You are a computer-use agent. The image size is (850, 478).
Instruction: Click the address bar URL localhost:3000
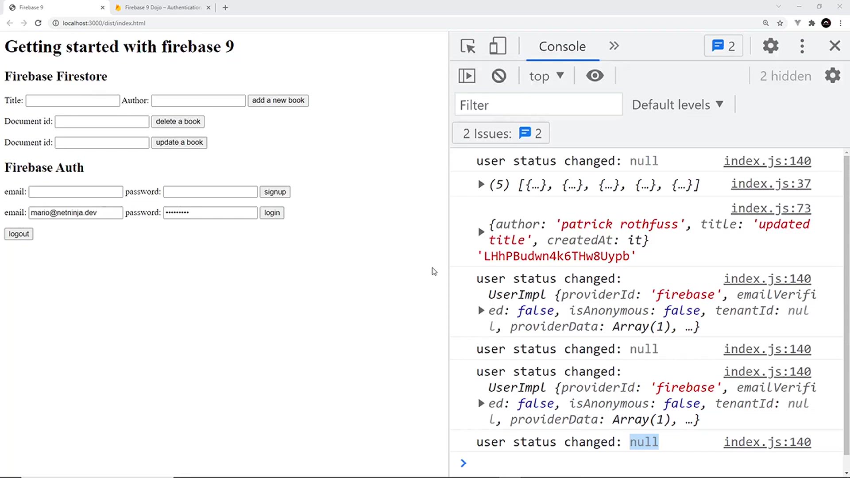[104, 23]
